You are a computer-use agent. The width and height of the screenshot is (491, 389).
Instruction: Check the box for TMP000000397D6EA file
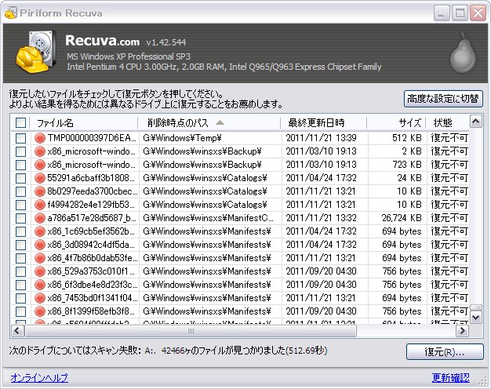point(20,138)
